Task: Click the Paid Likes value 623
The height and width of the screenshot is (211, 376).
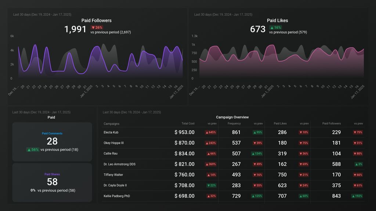Action: pos(282,185)
